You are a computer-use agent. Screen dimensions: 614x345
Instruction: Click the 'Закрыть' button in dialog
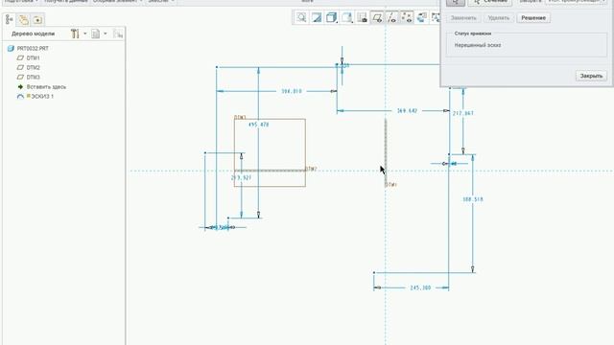click(x=591, y=76)
